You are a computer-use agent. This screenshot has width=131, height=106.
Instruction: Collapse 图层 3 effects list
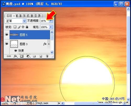[x=49, y=44]
